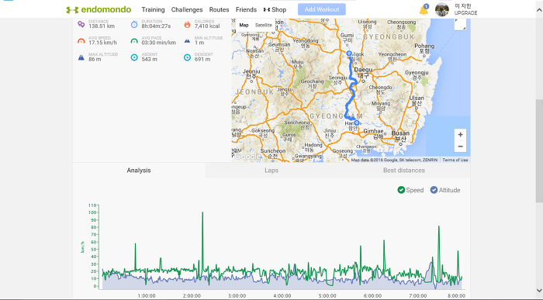Click the 17.15 km/h avg speed value
543x300 pixels.
(102, 43)
